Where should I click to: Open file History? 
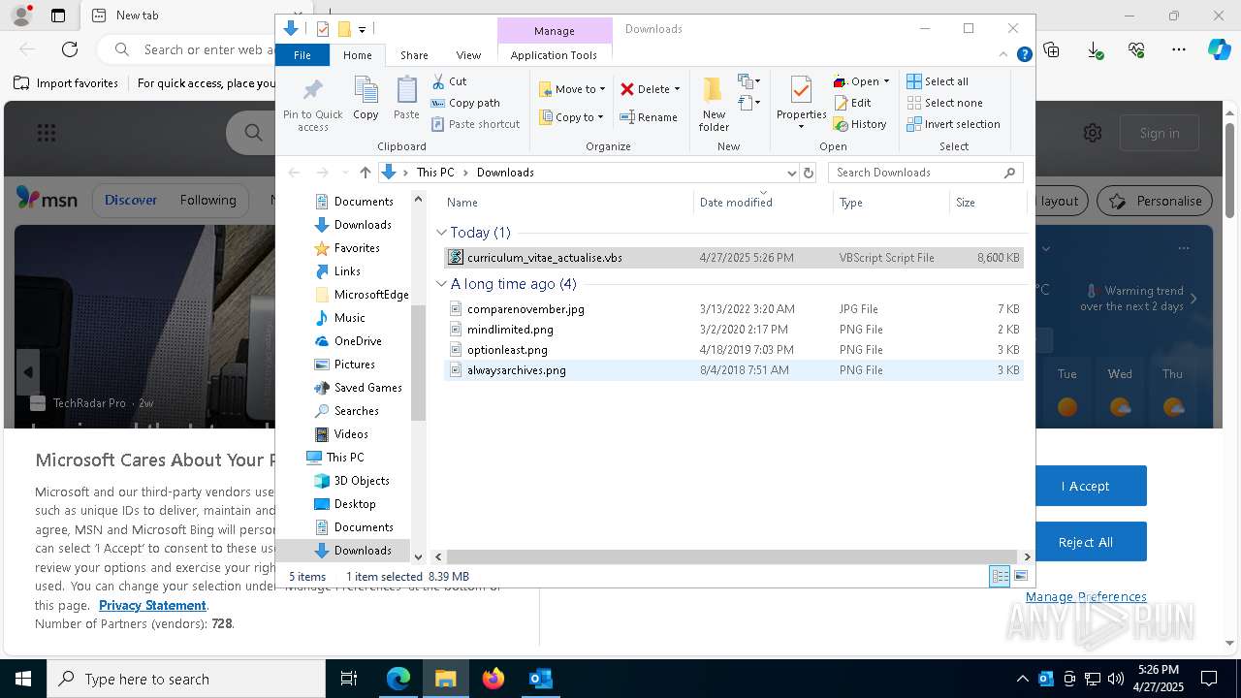coord(860,124)
